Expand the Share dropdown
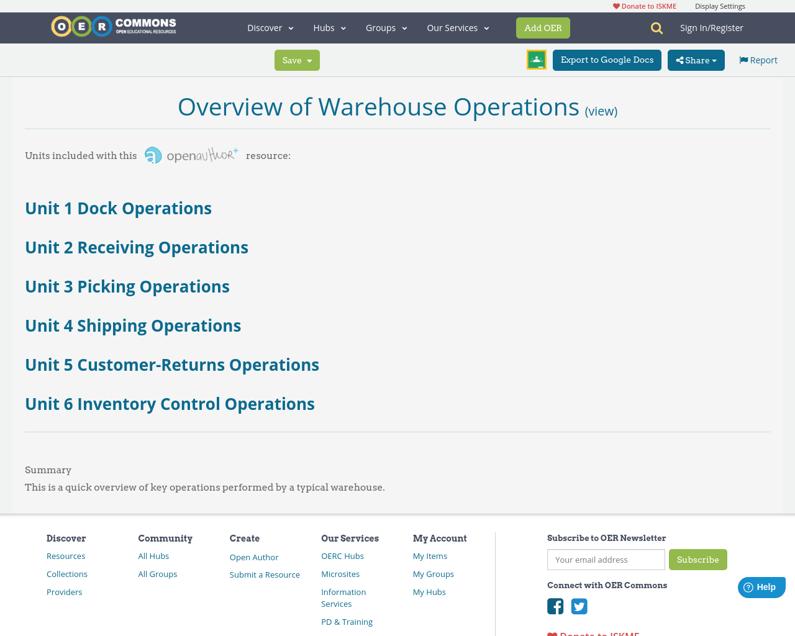Viewport: 795px width, 636px height. coord(696,60)
